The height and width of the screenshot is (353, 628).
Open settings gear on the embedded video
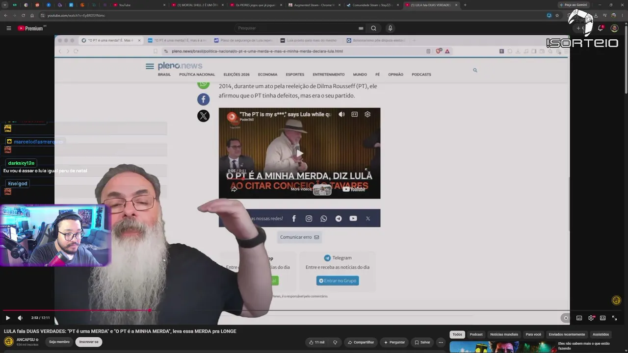[x=367, y=114]
